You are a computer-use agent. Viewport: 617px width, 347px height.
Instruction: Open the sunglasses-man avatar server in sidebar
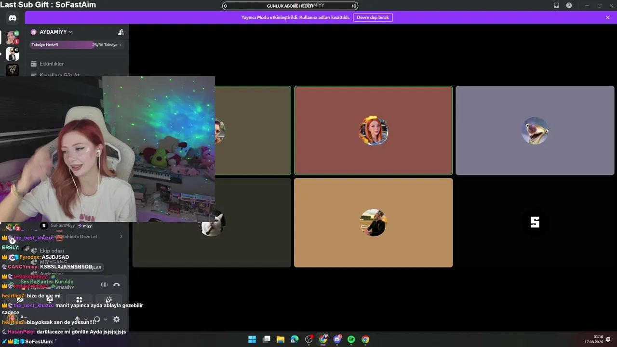click(x=13, y=53)
